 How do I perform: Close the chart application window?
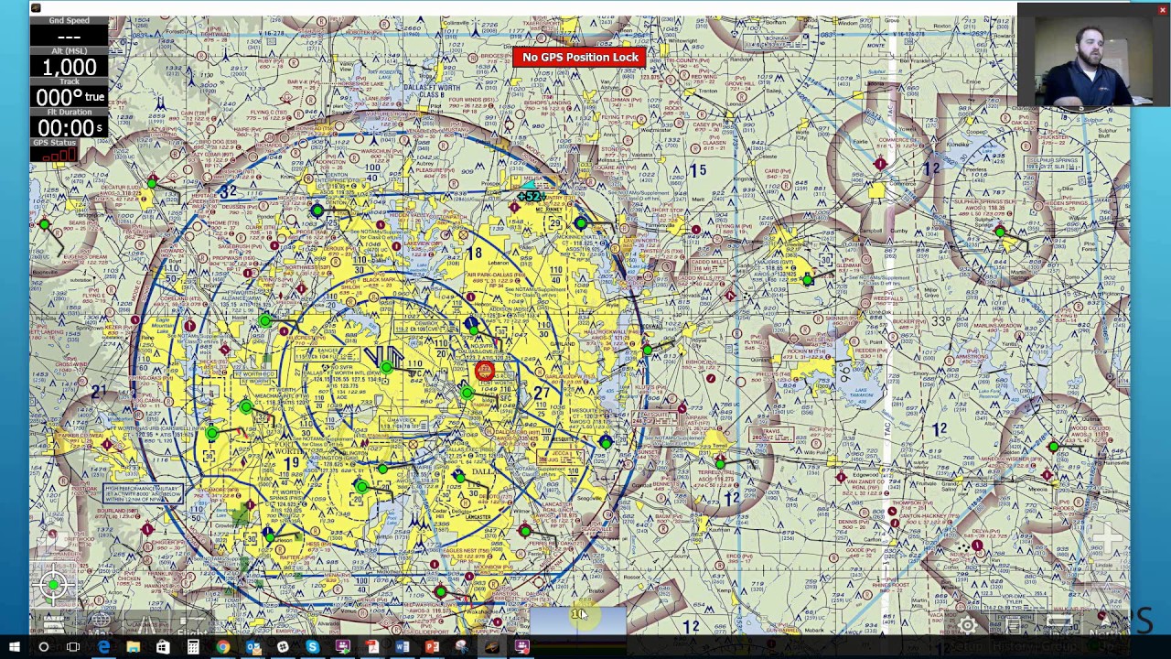1163,10
